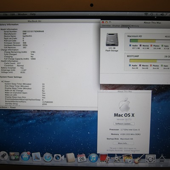The height and width of the screenshot is (170, 170).
Task: Click the More Info... button
Action: coord(123,143)
